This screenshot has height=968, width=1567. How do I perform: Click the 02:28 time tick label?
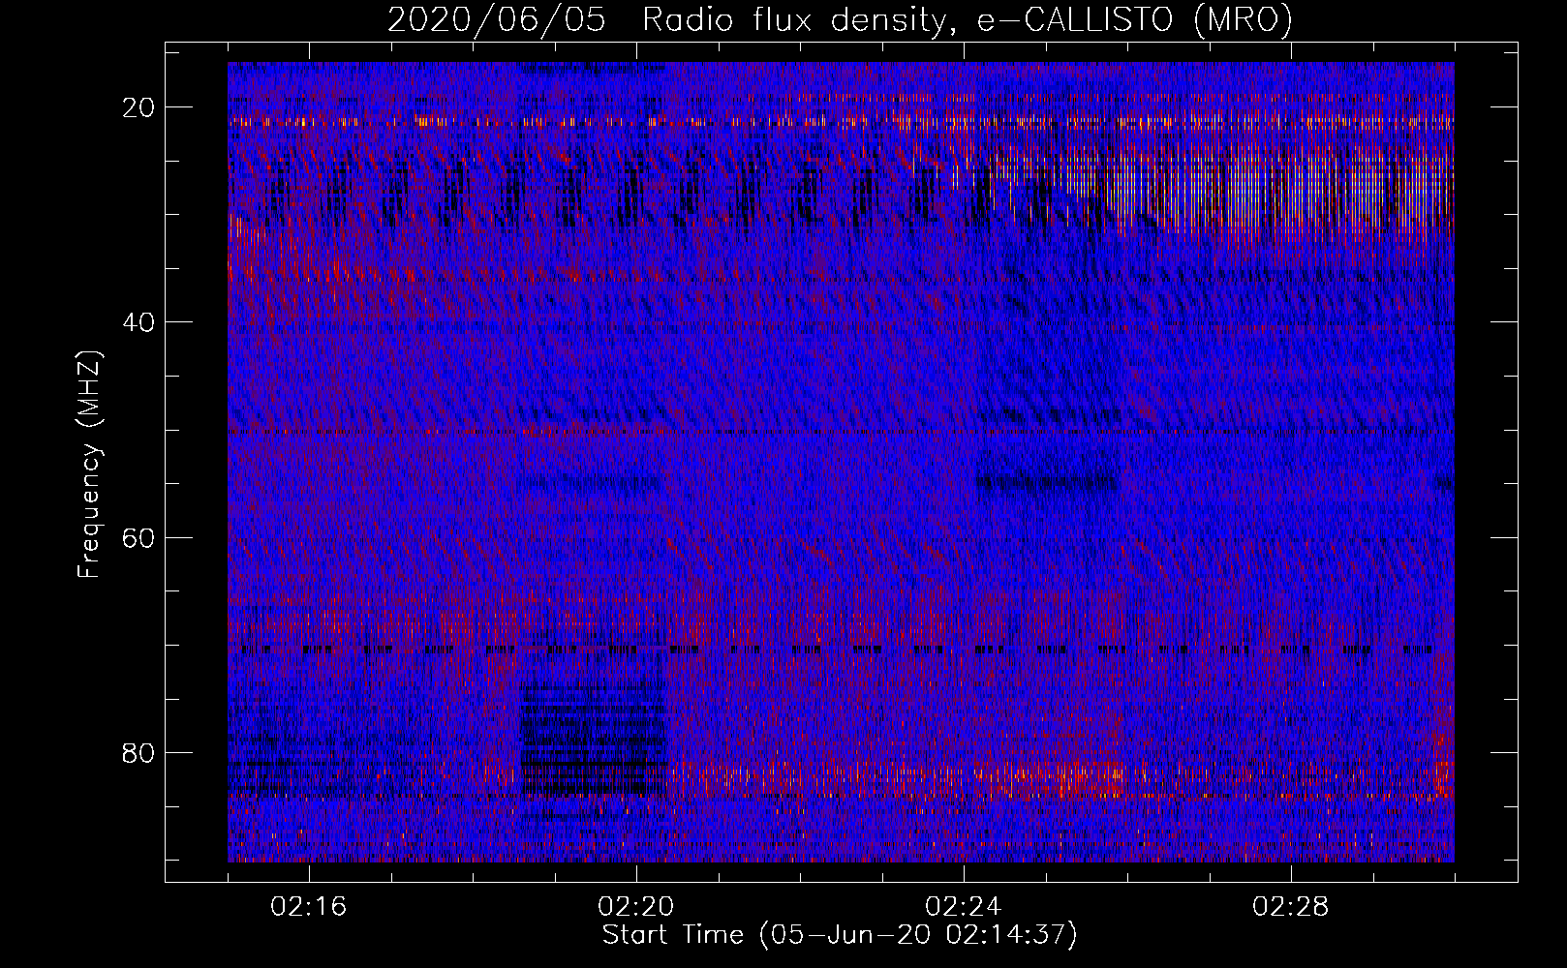[1291, 907]
